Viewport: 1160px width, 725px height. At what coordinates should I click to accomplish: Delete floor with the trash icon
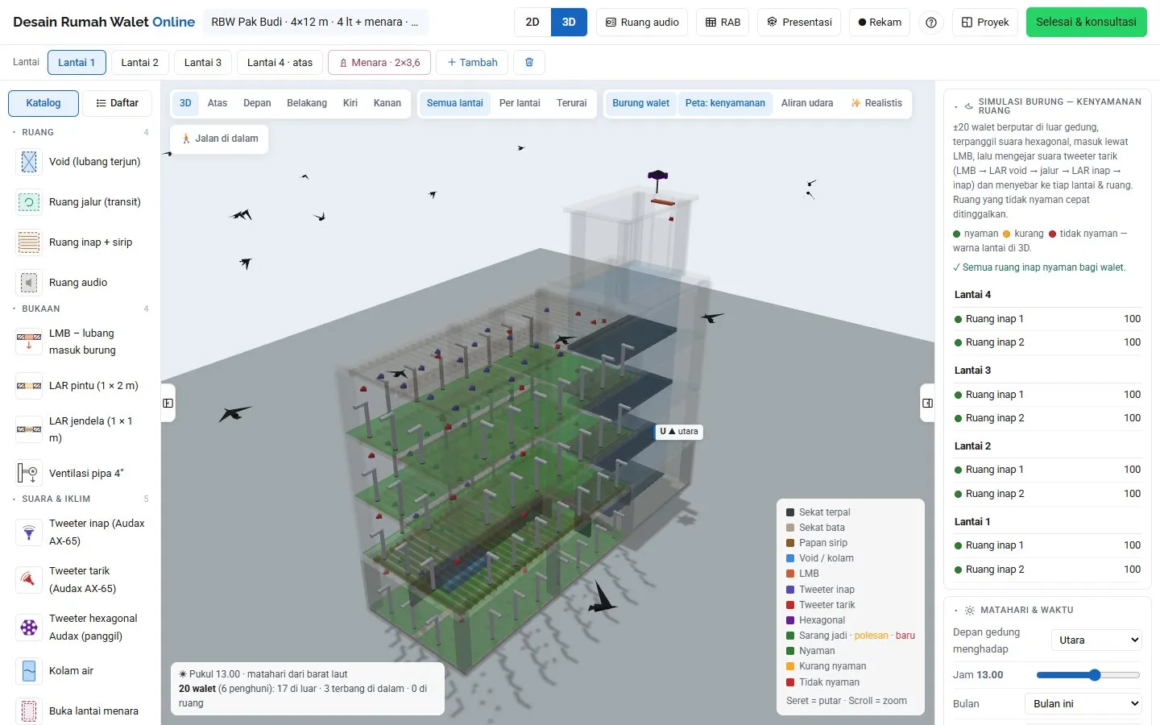(529, 62)
